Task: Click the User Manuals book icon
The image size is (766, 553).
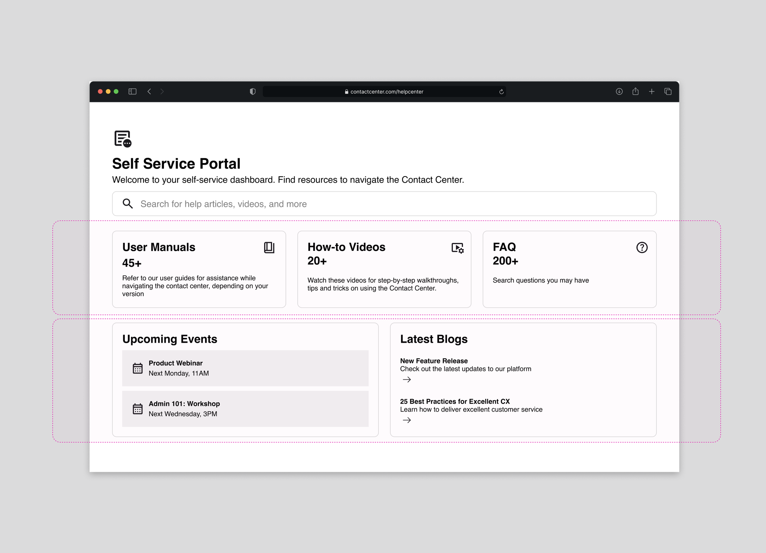Action: click(x=269, y=248)
